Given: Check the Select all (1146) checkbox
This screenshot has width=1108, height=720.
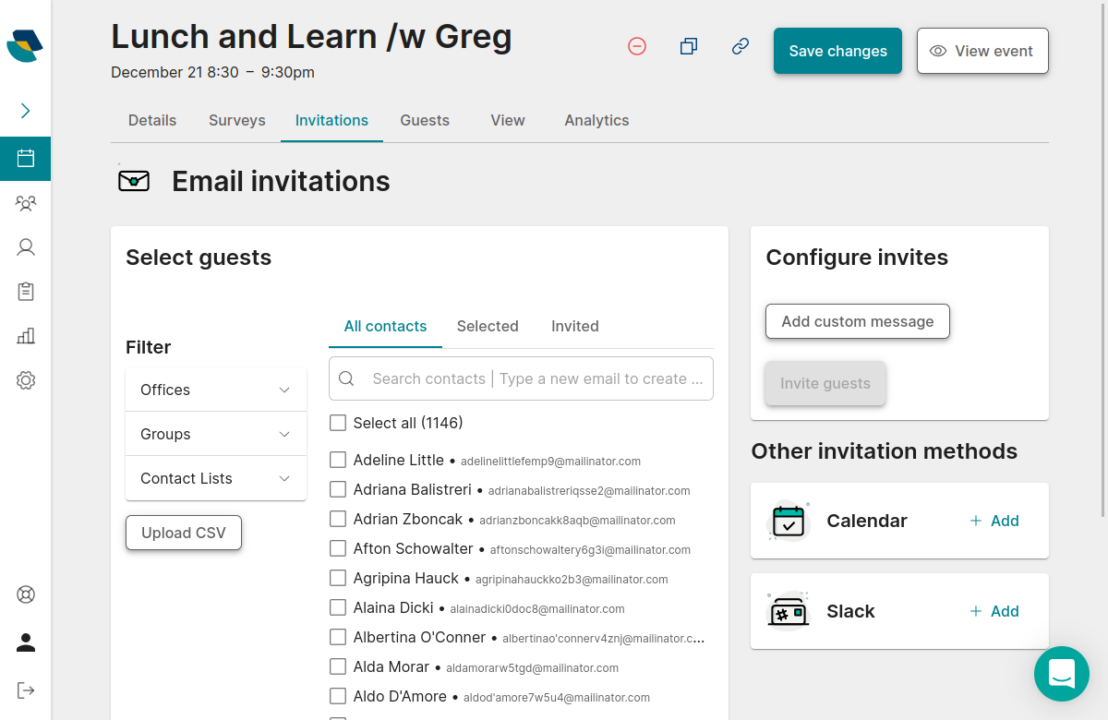Looking at the screenshot, I should tap(338, 423).
